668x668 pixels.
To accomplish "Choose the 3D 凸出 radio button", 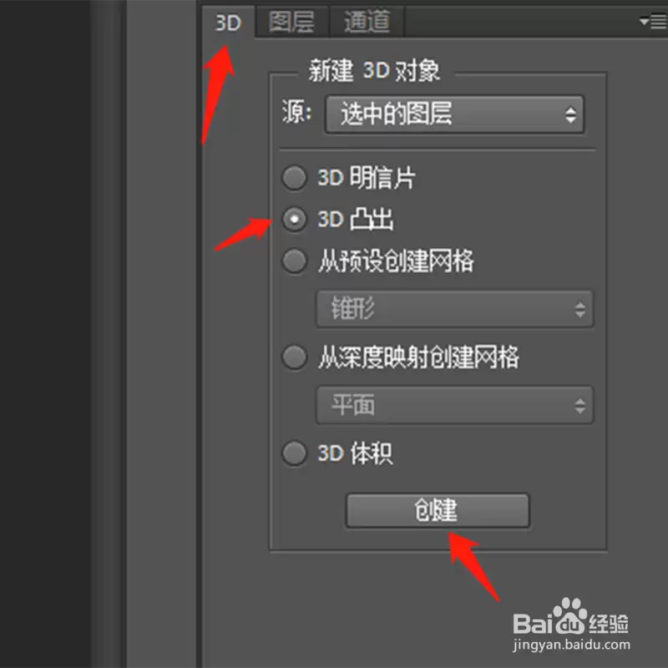I will 294,219.
